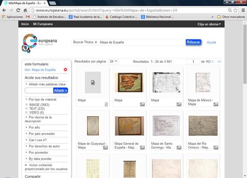Go to next results page arrow
This screenshot has height=178, width=247.
coord(213,62)
